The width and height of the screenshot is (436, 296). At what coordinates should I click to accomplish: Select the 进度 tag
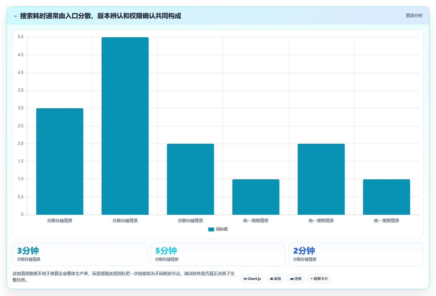tap(296, 279)
